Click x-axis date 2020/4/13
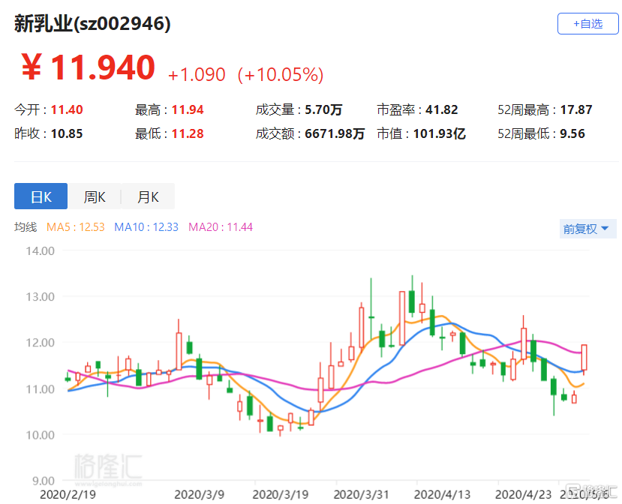The height and width of the screenshot is (504, 622). (442, 494)
